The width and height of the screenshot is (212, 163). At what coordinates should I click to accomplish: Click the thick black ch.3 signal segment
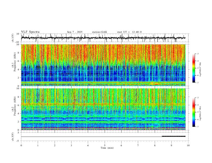(174, 136)
